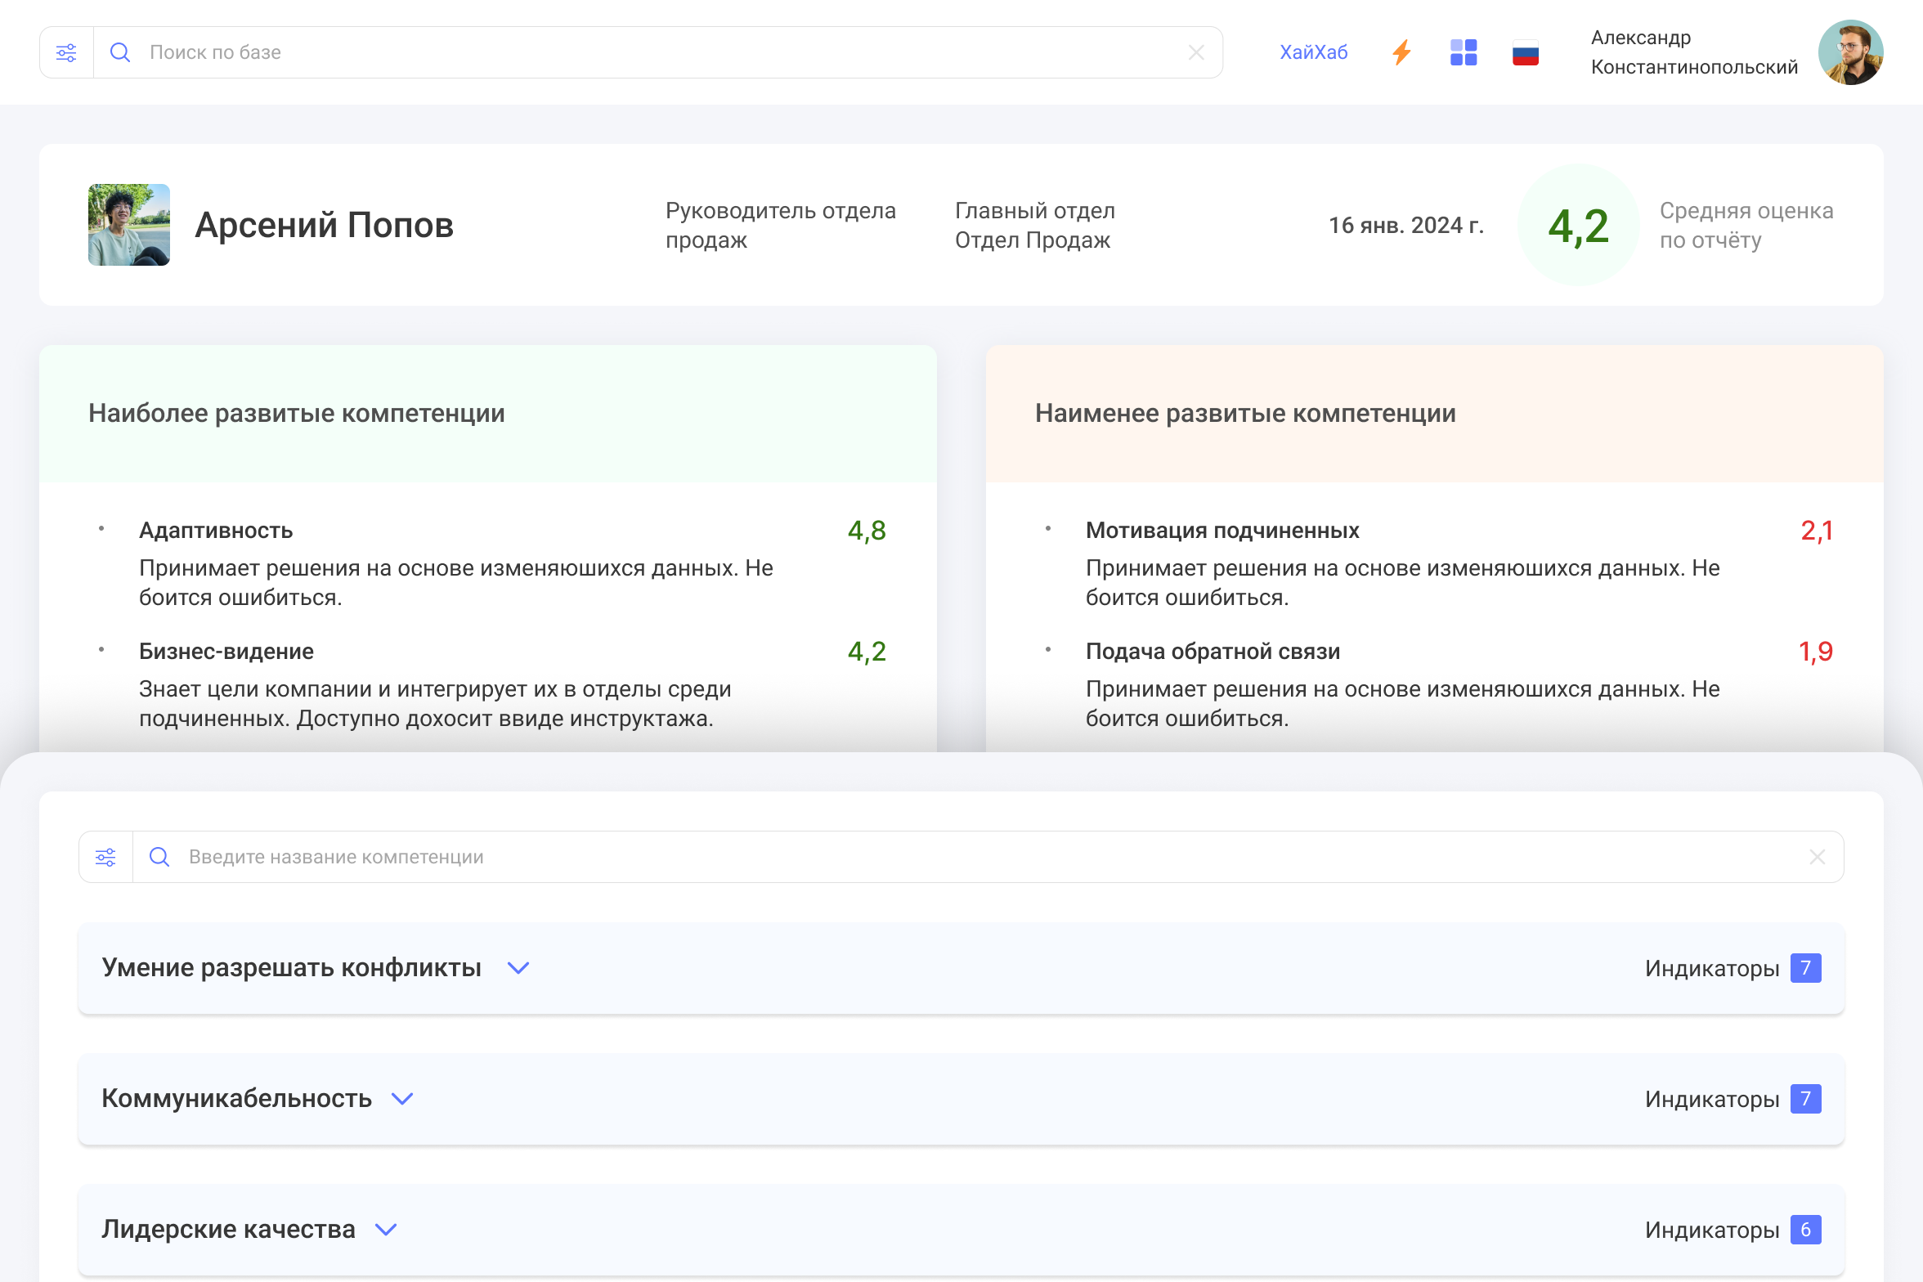Open Александр Константинопольский profile avatar
Viewport: 1923px width, 1282px height.
pyautogui.click(x=1851, y=52)
